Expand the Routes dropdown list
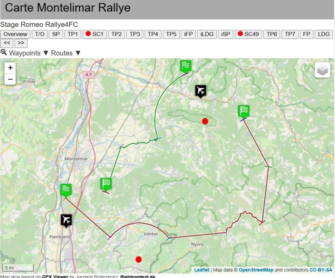The height and width of the screenshot is (278, 335). (66, 53)
